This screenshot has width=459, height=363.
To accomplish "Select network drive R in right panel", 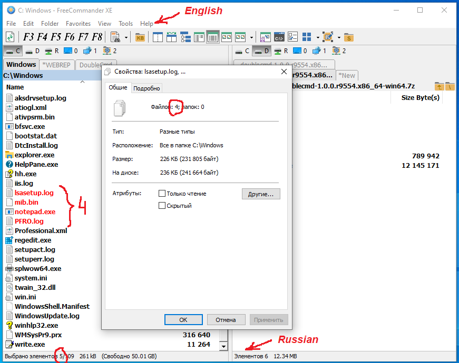I will click(x=281, y=51).
